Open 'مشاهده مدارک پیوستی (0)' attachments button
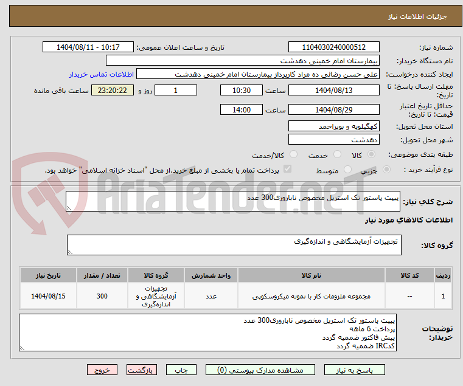This screenshot has height=386, width=463. click(x=260, y=370)
